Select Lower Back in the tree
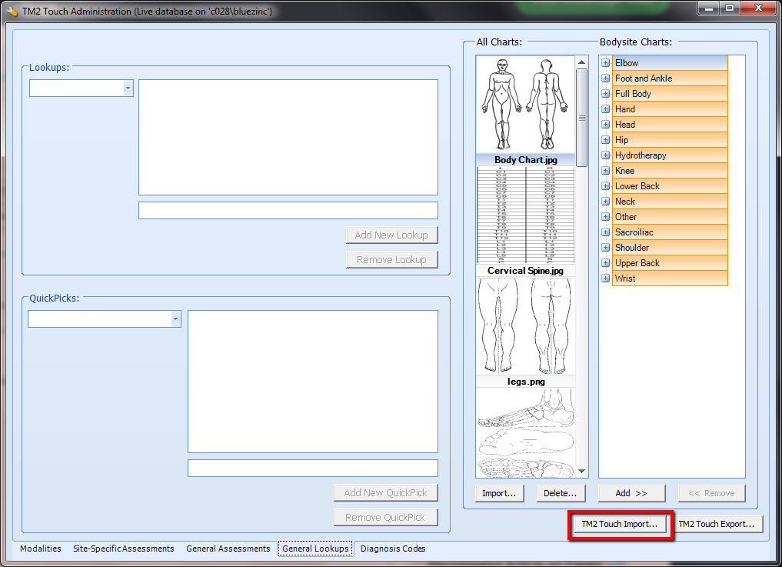The width and height of the screenshot is (782, 567). [x=670, y=186]
